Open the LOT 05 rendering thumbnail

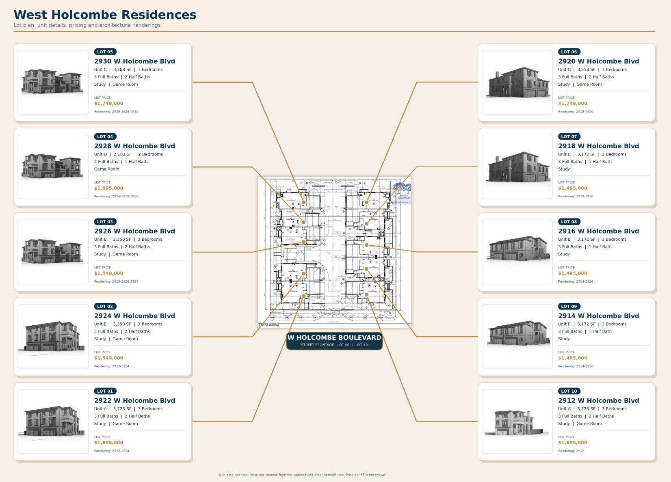click(53, 82)
